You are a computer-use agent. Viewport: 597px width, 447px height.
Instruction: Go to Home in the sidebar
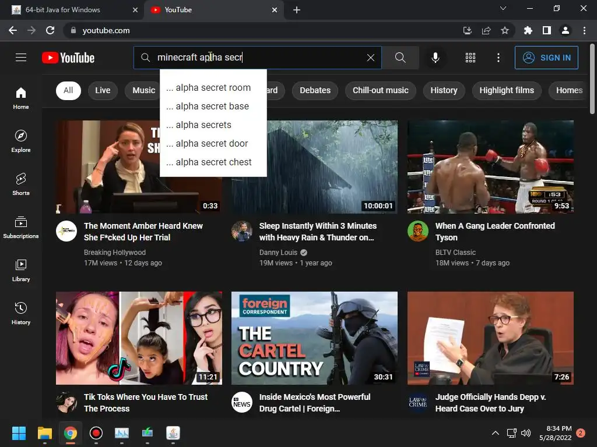pos(21,98)
